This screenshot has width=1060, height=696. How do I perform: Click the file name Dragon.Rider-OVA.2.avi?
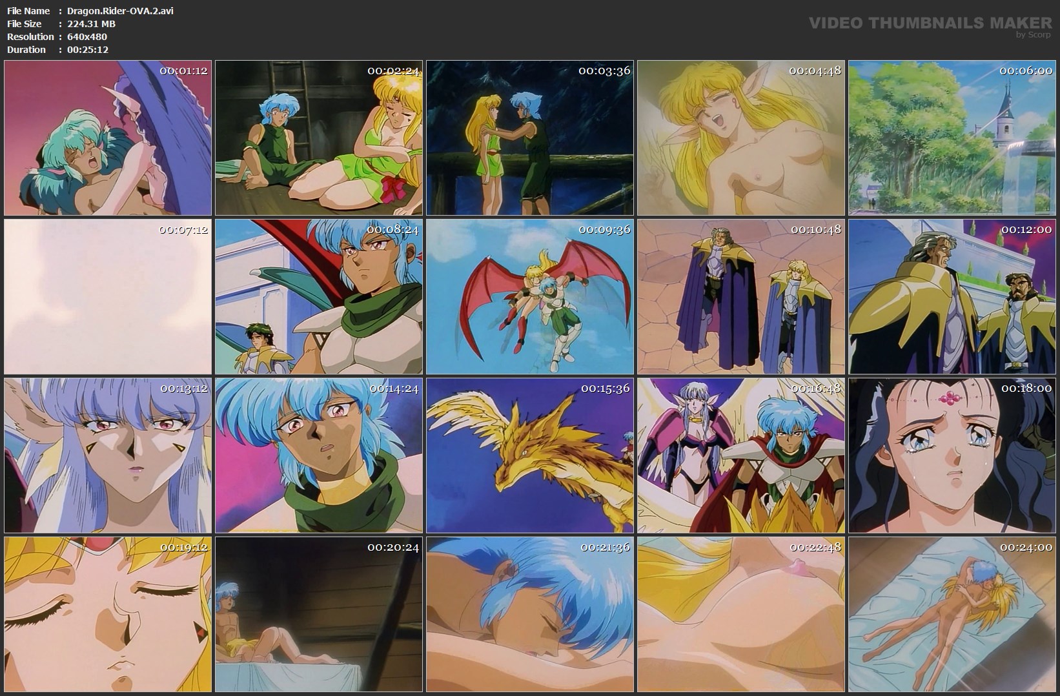point(120,11)
